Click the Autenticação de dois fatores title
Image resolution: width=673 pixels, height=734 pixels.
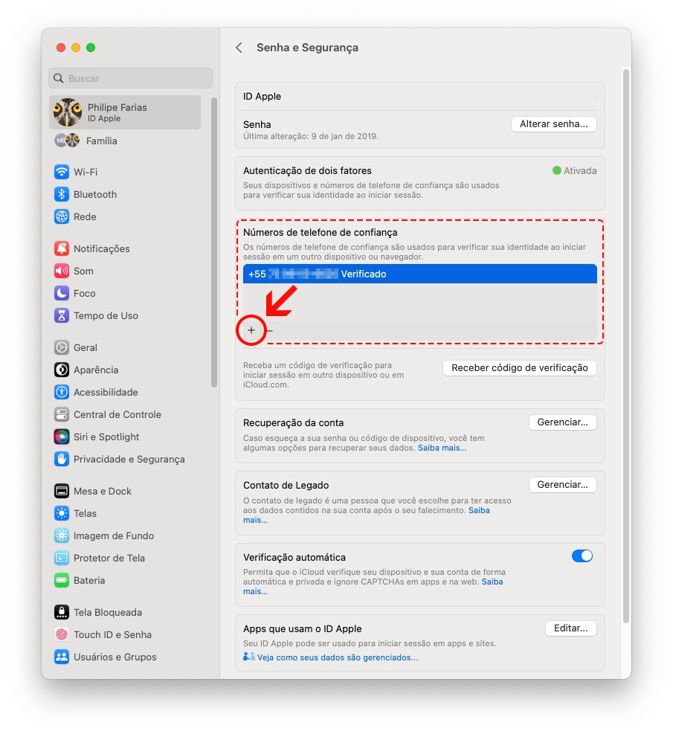[307, 171]
